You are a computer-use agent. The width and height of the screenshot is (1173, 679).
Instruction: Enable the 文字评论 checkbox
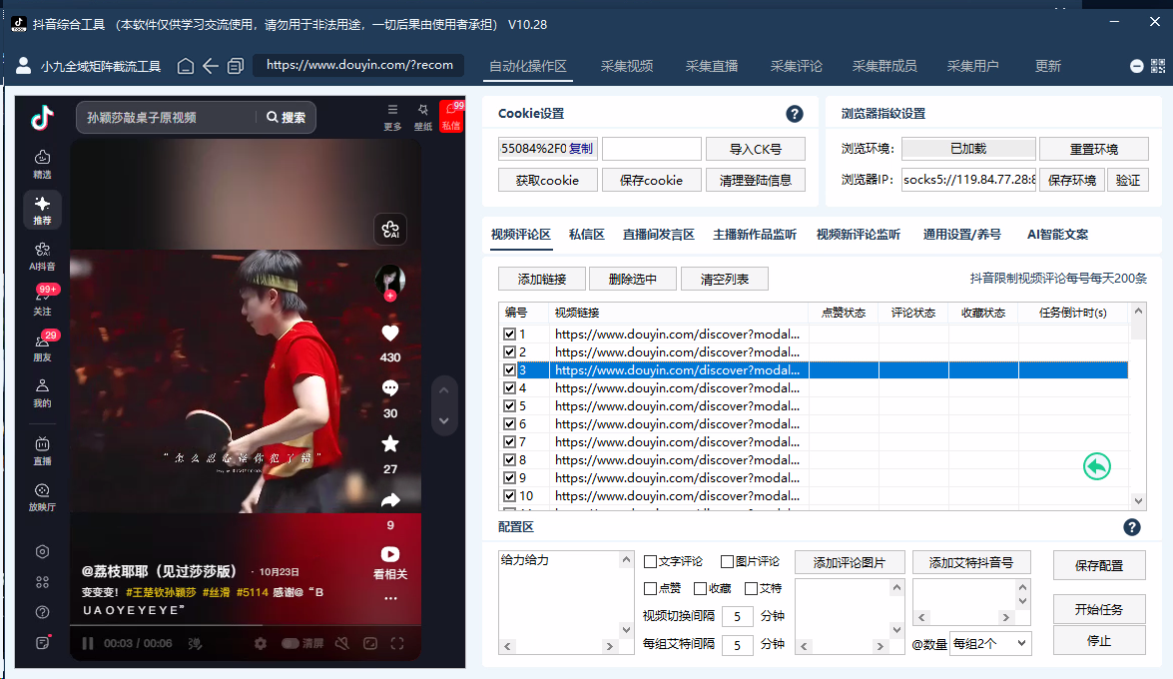point(651,561)
